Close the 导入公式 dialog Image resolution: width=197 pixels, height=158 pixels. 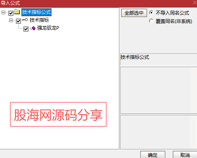[195, 3]
